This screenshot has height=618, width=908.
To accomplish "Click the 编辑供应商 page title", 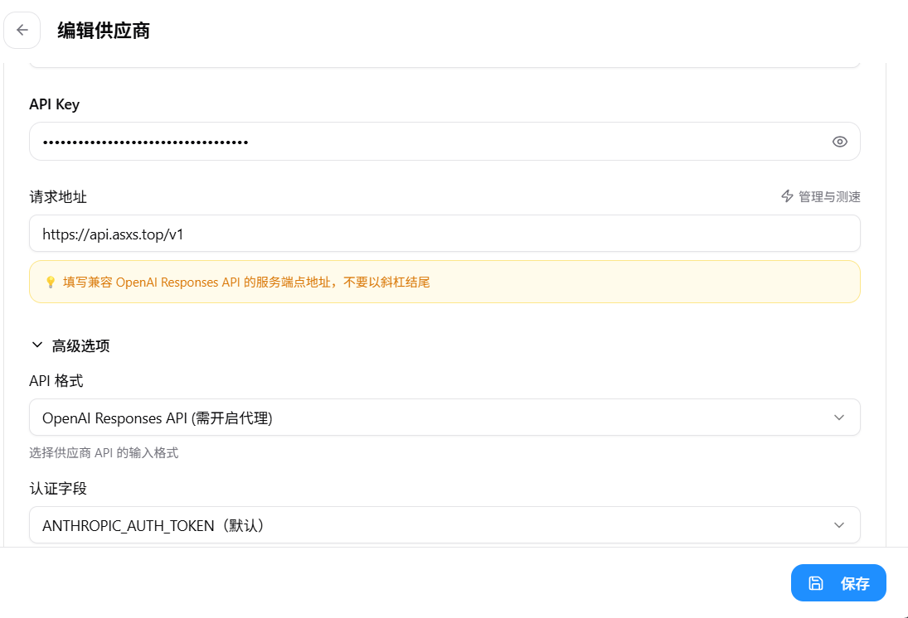I will coord(104,30).
